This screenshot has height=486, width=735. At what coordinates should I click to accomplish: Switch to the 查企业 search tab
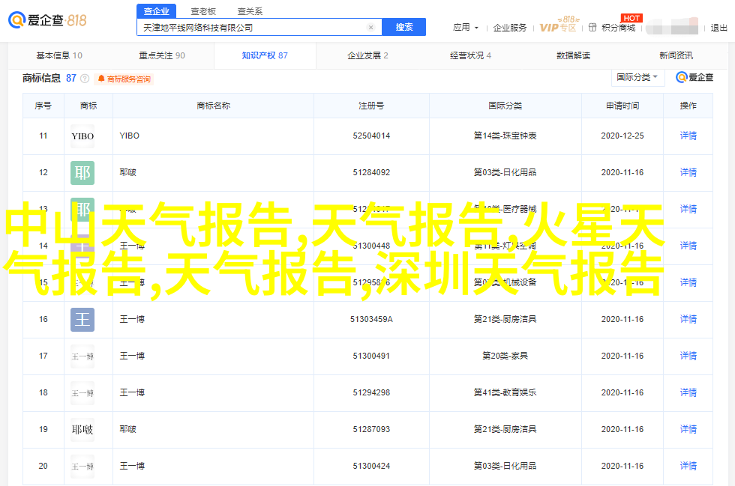(156, 11)
